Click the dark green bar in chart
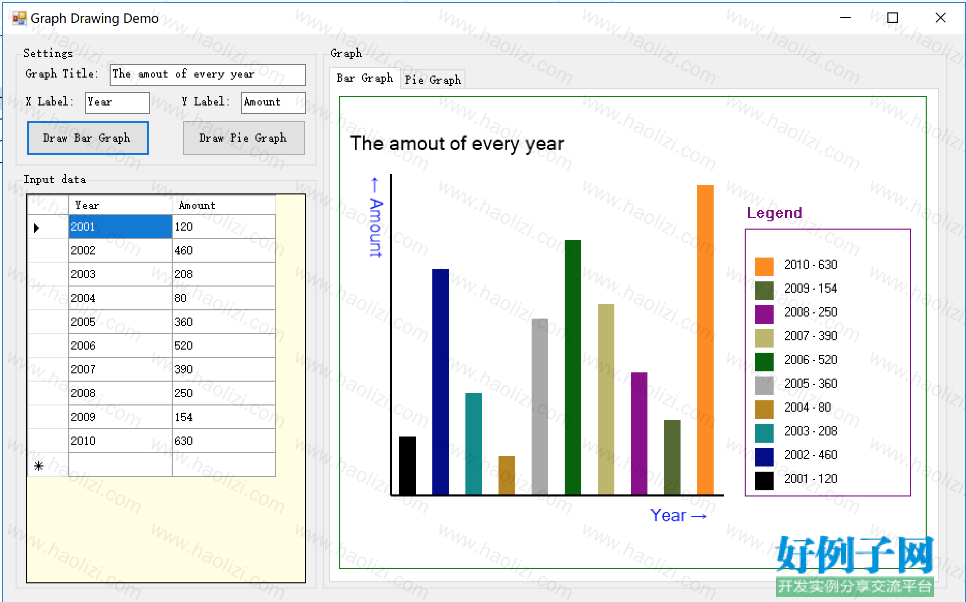Viewport: 966px width, 602px height. pos(573,367)
